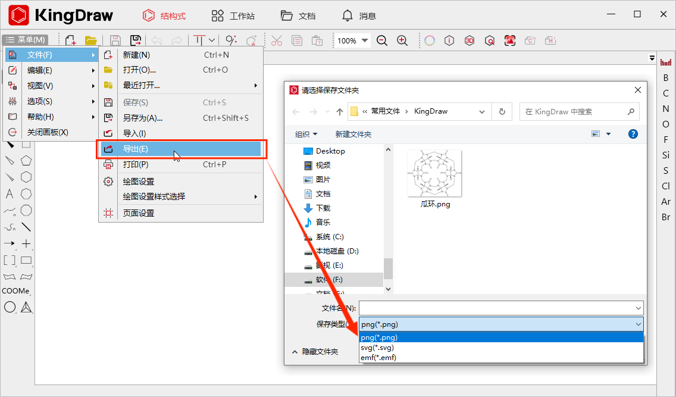
Task: Click the blue help question icon
Action: coord(633,134)
